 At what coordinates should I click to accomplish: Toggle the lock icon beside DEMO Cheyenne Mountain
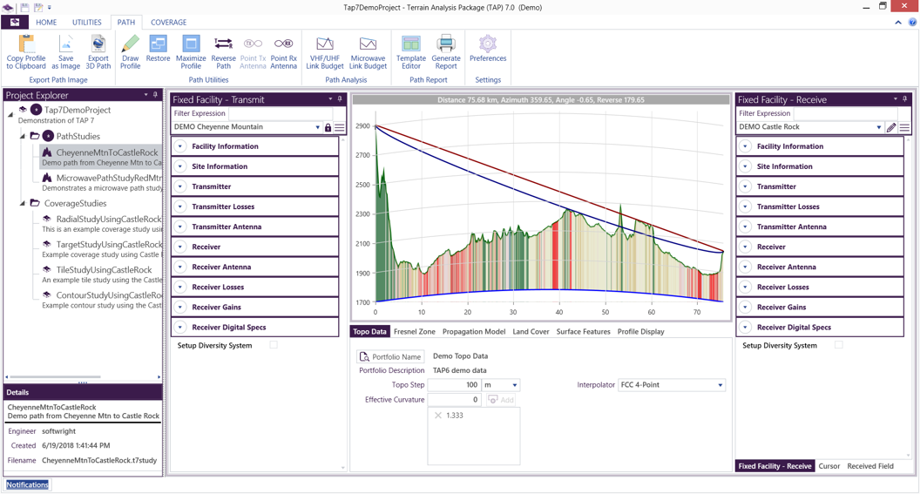click(328, 128)
